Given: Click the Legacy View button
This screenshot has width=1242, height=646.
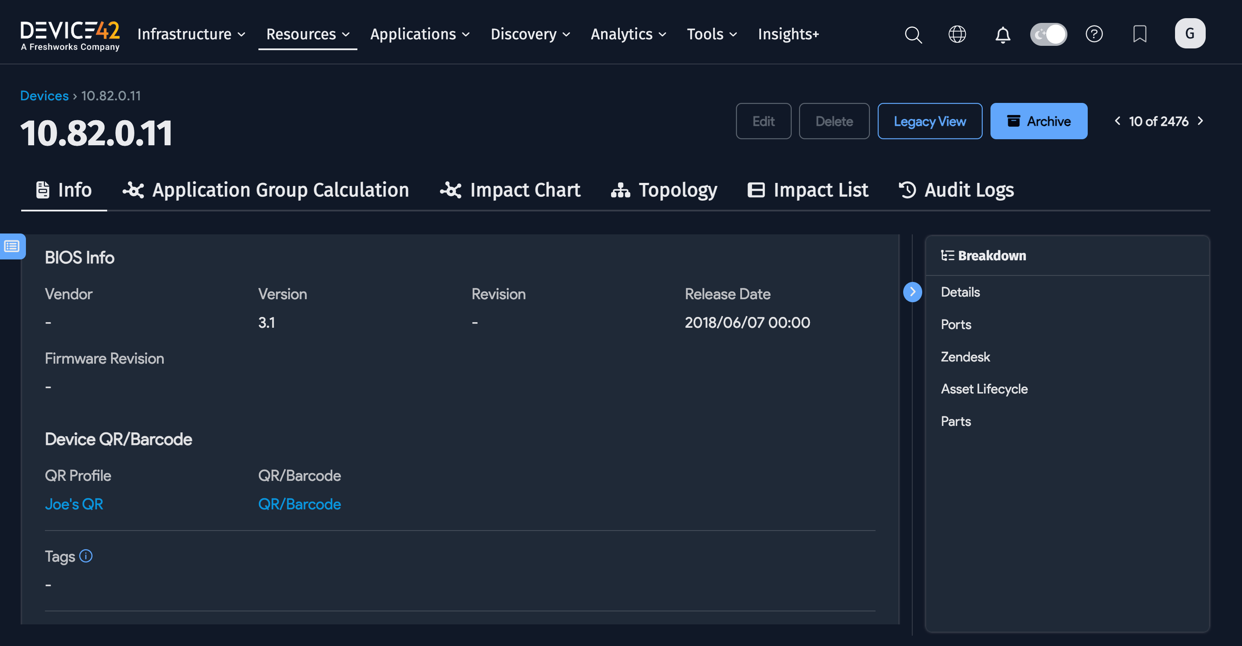Looking at the screenshot, I should click(929, 121).
